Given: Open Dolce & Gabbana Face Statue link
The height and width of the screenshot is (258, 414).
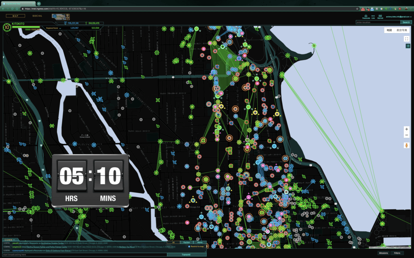Looking at the screenshot, I should coord(58,251).
